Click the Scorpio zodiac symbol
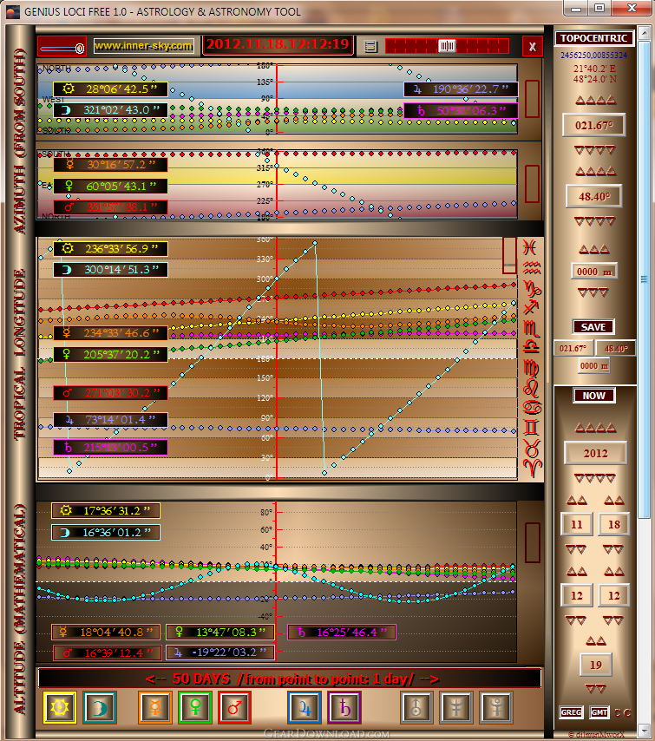The width and height of the screenshot is (655, 741). 532,328
